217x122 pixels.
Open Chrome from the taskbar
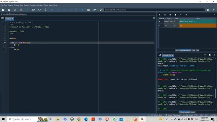79,119
